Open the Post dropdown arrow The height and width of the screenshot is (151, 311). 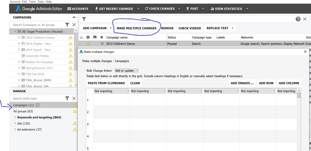point(203,9)
